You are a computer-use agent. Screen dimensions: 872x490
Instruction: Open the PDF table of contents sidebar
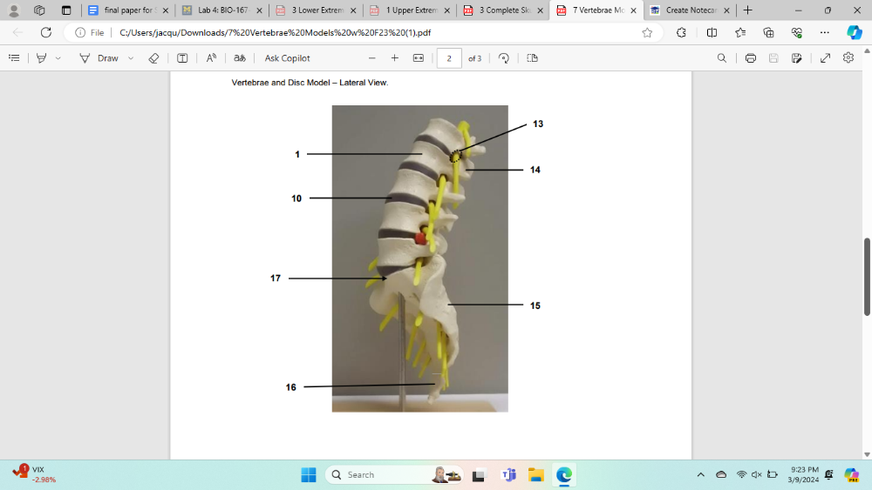point(14,58)
